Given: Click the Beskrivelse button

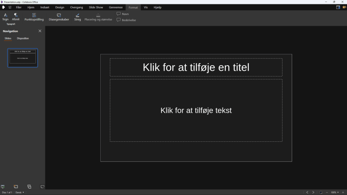Looking at the screenshot, I should 126,20.
